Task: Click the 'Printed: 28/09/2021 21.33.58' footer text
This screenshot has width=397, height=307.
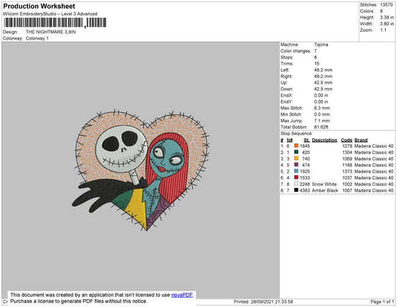Action: [263, 302]
